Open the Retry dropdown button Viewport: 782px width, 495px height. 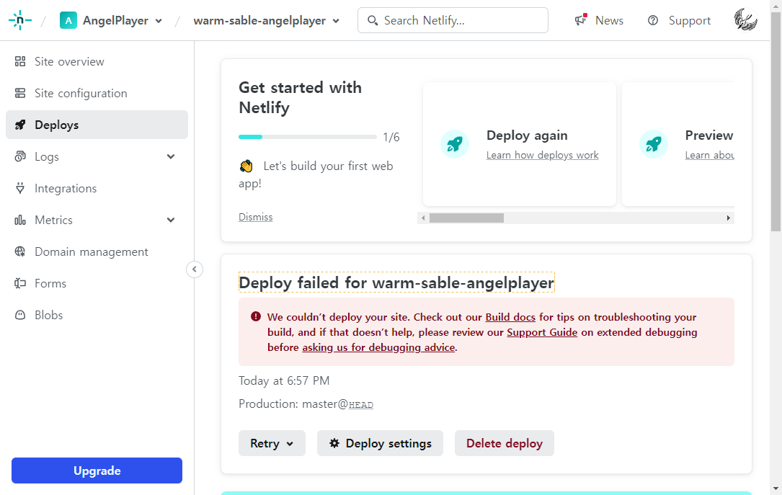click(x=272, y=443)
